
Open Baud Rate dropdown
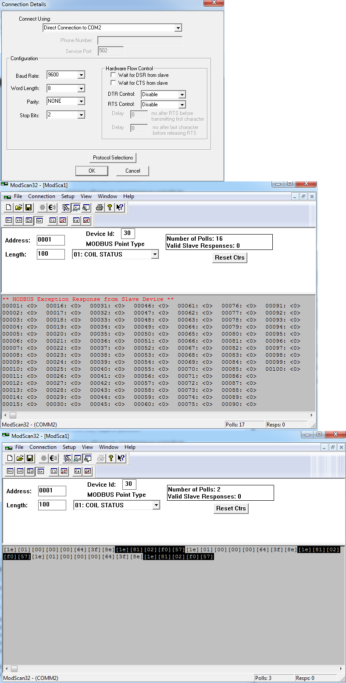pos(81,75)
